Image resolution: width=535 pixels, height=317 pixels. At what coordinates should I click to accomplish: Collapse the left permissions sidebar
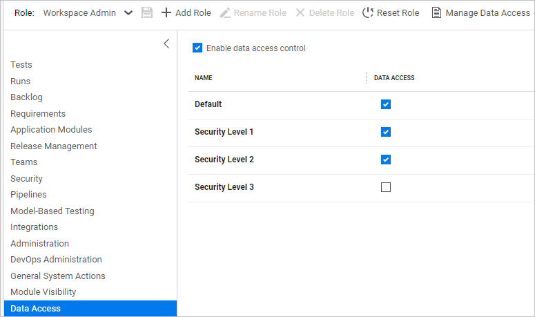[x=166, y=44]
